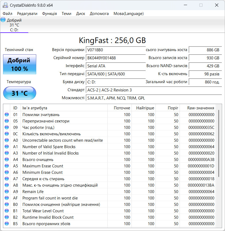Click the blue disk status orb beside Добрий

(x=3, y=20)
